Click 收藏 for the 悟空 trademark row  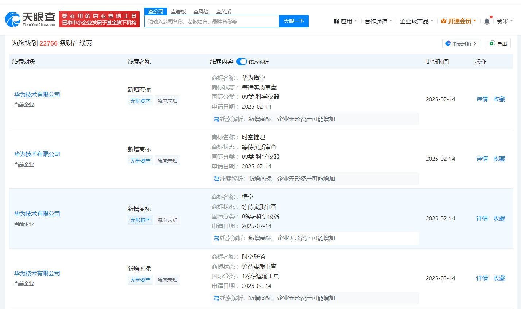click(x=499, y=219)
